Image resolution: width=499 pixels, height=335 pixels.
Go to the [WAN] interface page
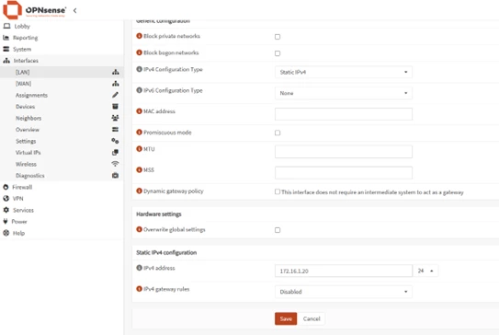[23, 84]
